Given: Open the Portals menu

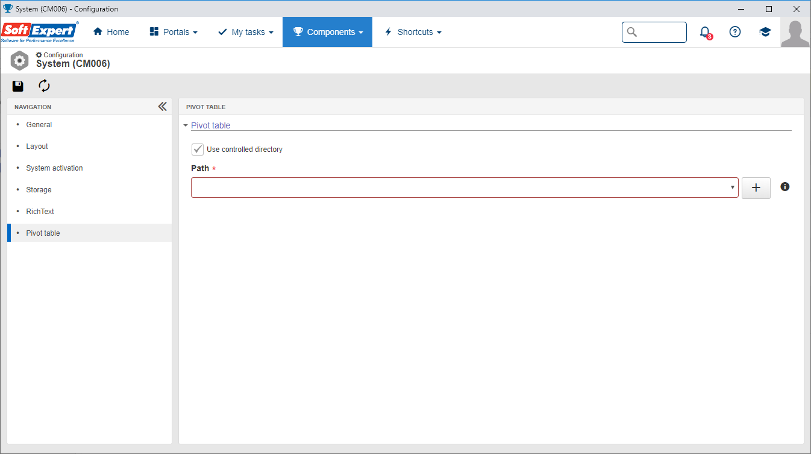Looking at the screenshot, I should pyautogui.click(x=174, y=32).
